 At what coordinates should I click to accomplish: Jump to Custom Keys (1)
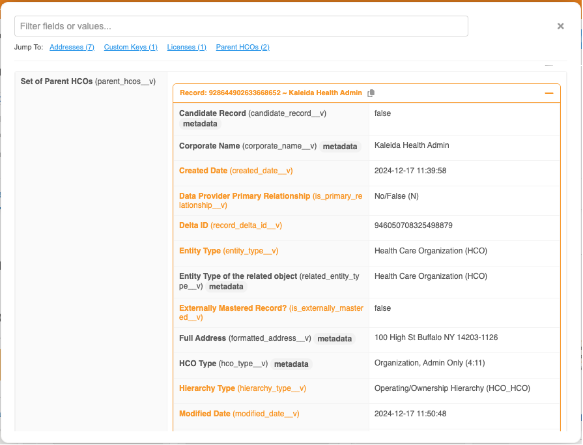click(x=130, y=47)
